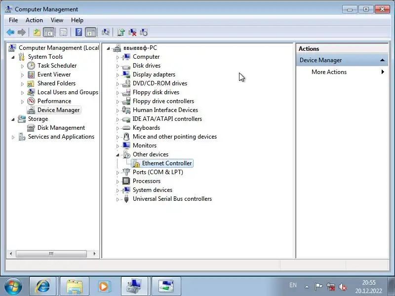This screenshot has height=296, width=395.
Task: Click the Back arrow toolbar icon
Action: pos(10,32)
